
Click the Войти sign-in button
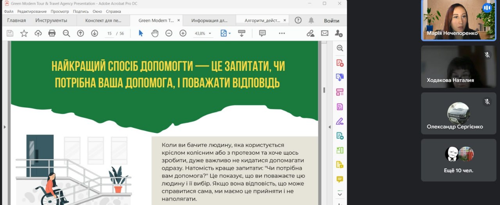331,21
